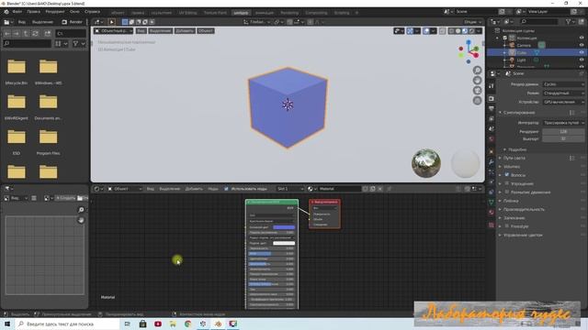Click the HDRI preview sphere
This screenshot has width=588, height=330.
[x=426, y=163]
